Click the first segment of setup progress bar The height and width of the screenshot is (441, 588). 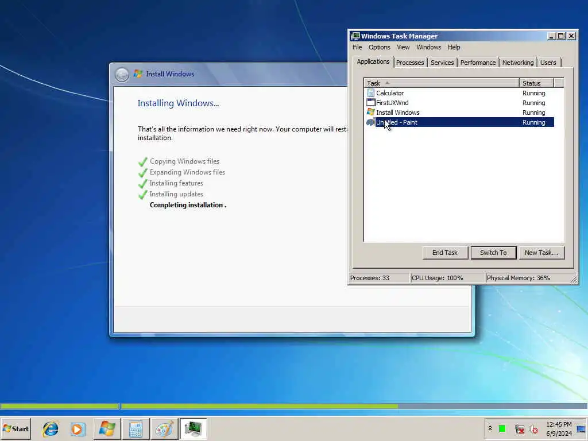(59, 406)
